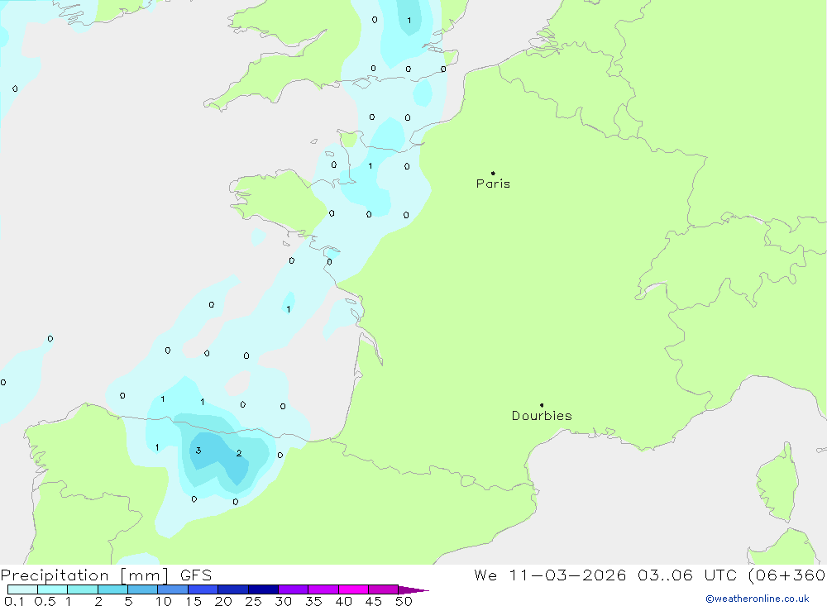Viewport: 827px width, 606px height.
Task: Click the precipitation value '3' on the map
Action: coord(198,451)
